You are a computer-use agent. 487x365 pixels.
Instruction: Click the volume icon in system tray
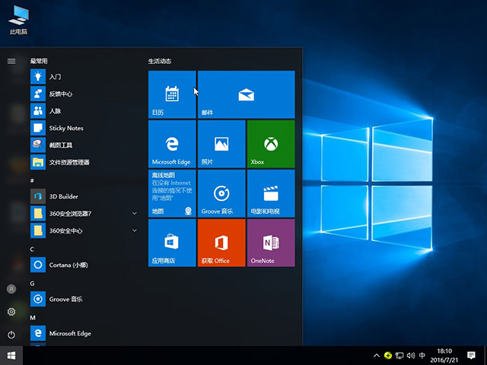pos(412,355)
